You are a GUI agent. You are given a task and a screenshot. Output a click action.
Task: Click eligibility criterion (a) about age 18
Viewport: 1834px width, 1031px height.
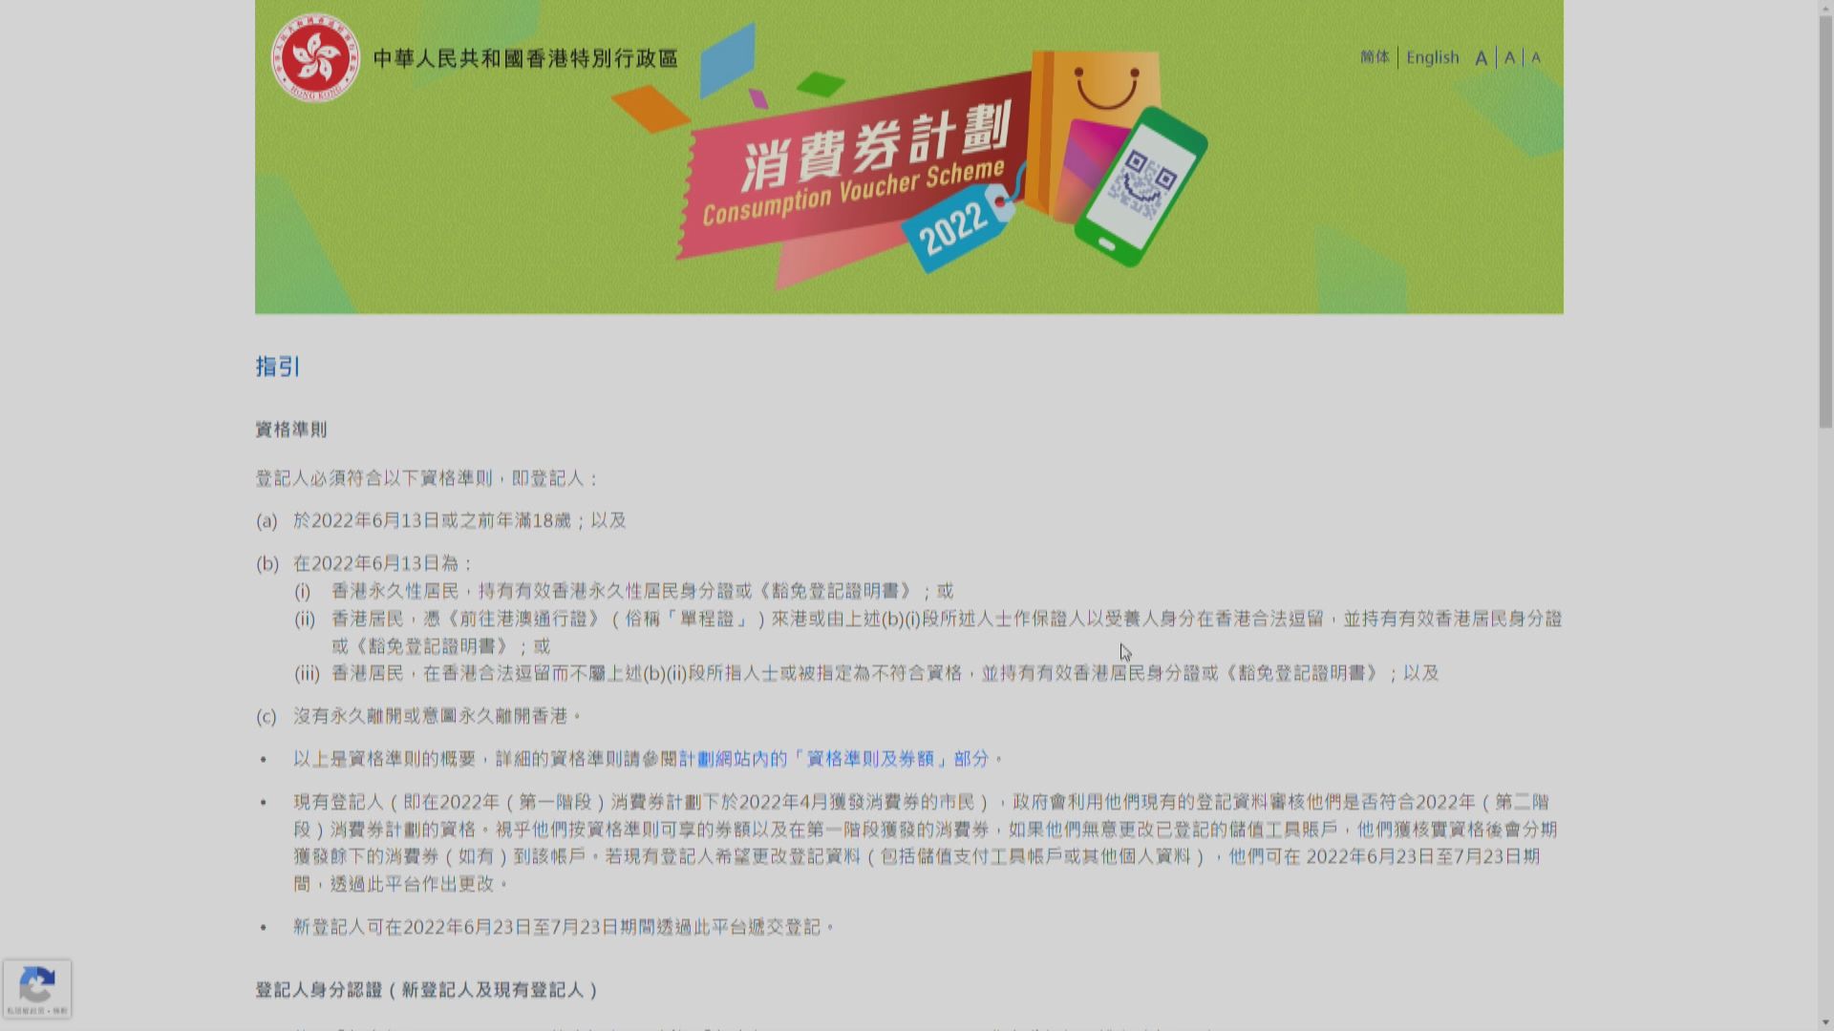point(430,520)
